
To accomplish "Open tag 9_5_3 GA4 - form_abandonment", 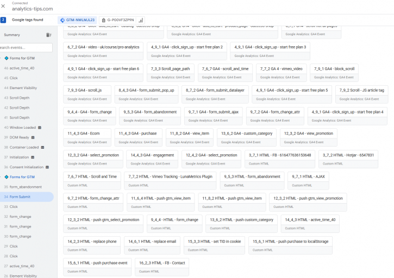I will [x=150, y=116].
